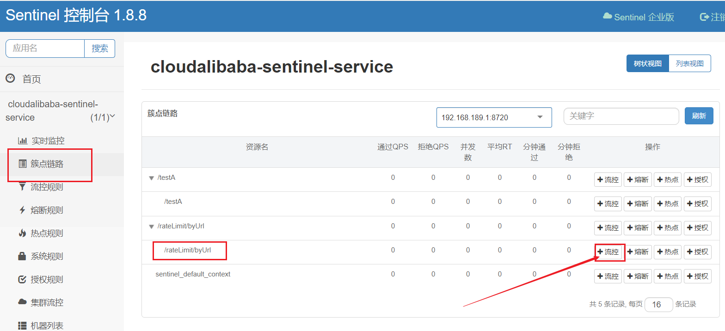Click the child /testA resource name
Image resolution: width=725 pixels, height=331 pixels.
pos(173,202)
